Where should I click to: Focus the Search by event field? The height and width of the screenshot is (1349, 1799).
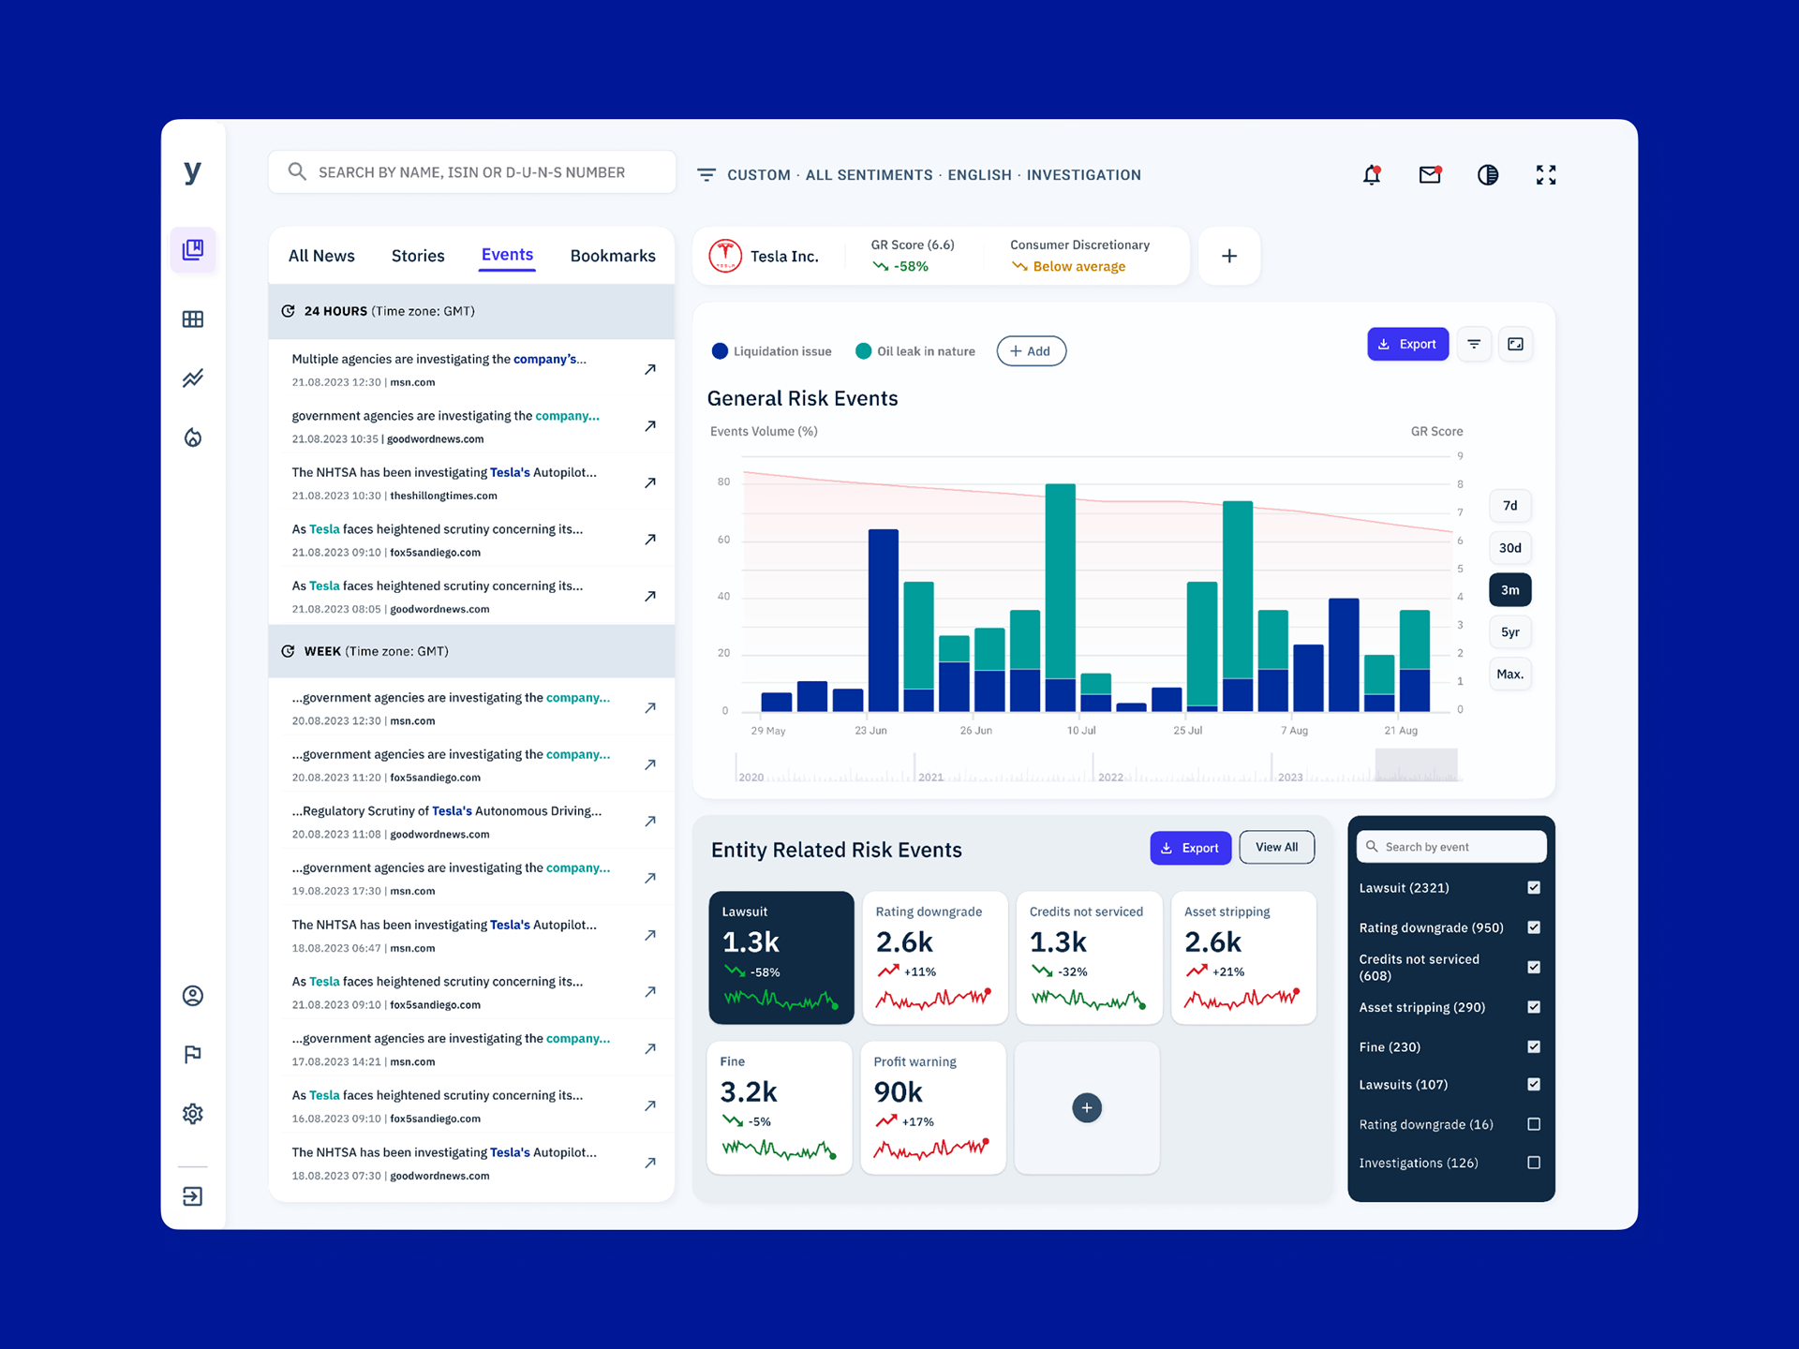pyautogui.click(x=1451, y=847)
